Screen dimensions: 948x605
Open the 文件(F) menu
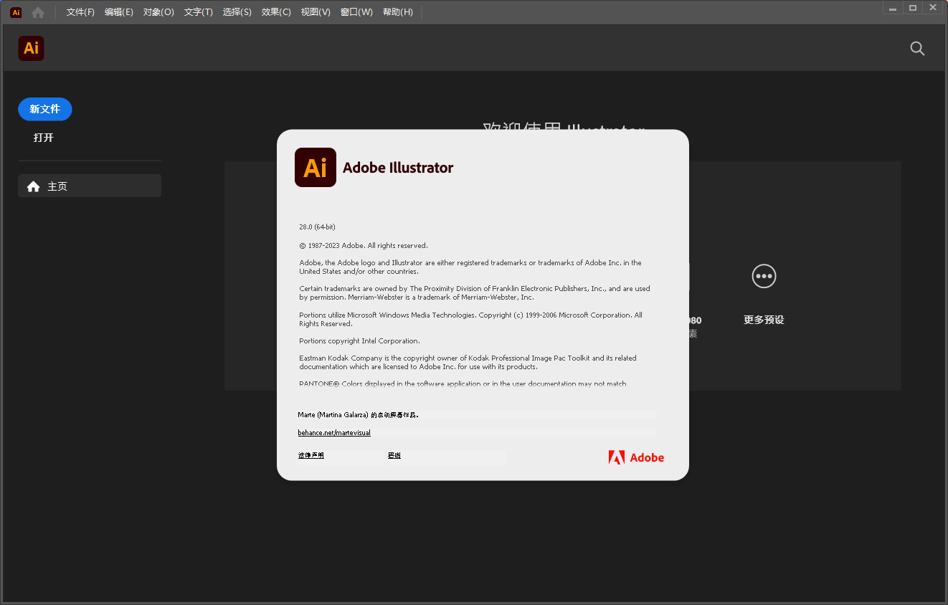[79, 11]
